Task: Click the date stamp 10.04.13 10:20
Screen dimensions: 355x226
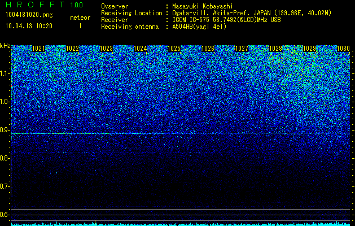Action: (29, 26)
